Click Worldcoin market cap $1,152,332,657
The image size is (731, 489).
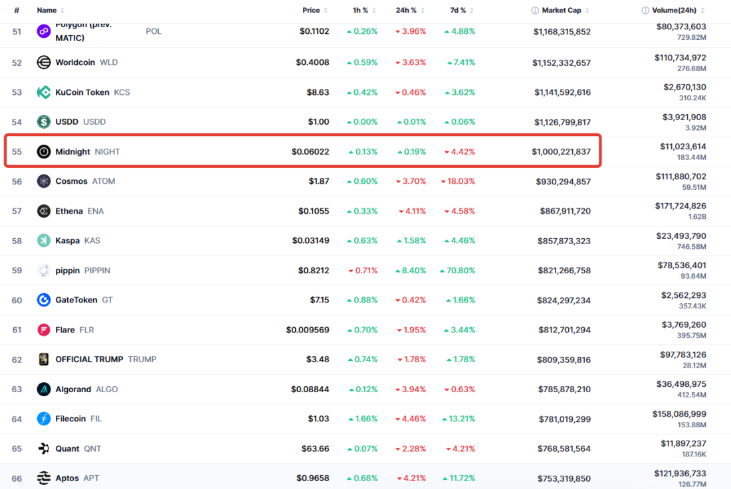(x=562, y=62)
